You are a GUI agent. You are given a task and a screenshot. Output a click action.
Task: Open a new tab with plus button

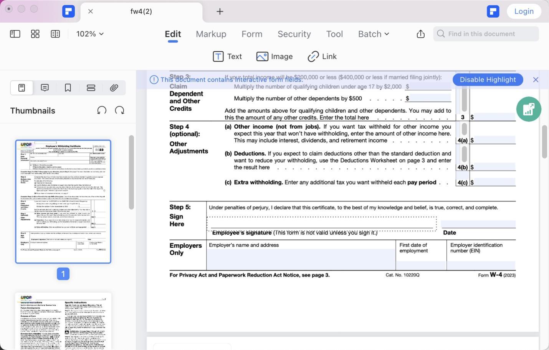(x=220, y=11)
